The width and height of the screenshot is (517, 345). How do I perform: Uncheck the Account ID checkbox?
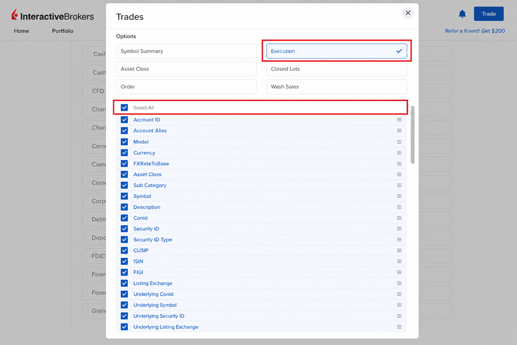(125, 120)
